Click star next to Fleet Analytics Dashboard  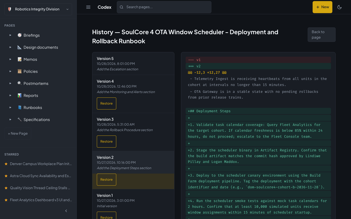[x=6, y=200]
